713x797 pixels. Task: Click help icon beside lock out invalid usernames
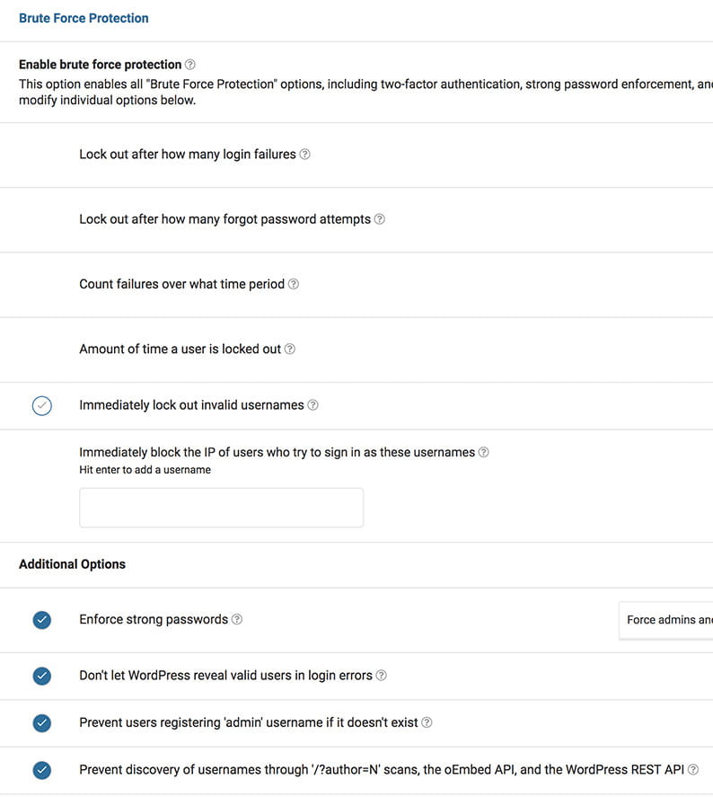coord(312,405)
